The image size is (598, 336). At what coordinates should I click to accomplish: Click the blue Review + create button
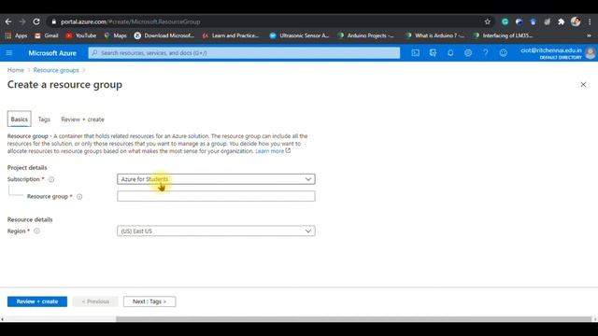tap(37, 301)
